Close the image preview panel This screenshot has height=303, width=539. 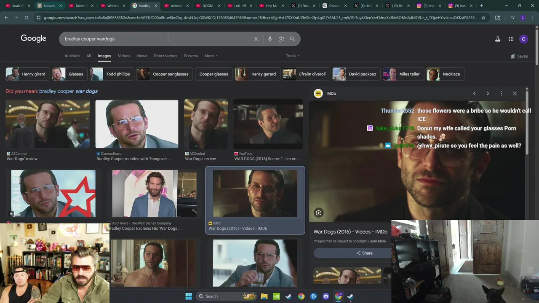[x=515, y=93]
